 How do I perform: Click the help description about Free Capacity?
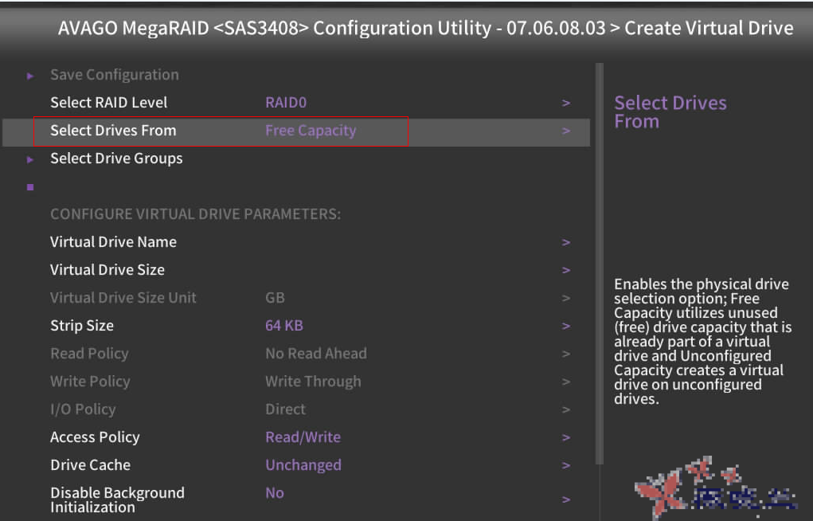(702, 342)
